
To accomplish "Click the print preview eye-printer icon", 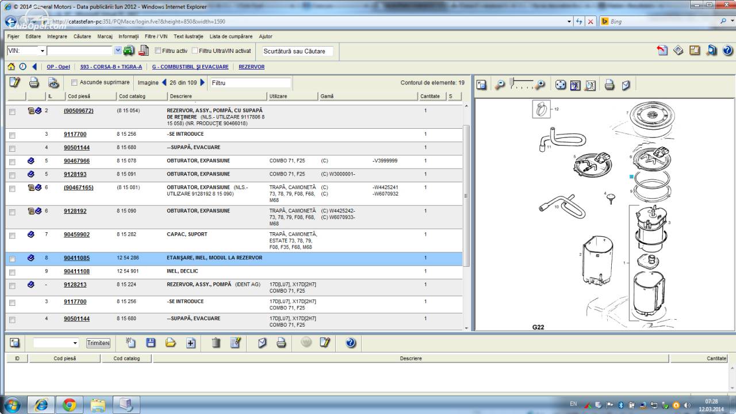I will [53, 83].
